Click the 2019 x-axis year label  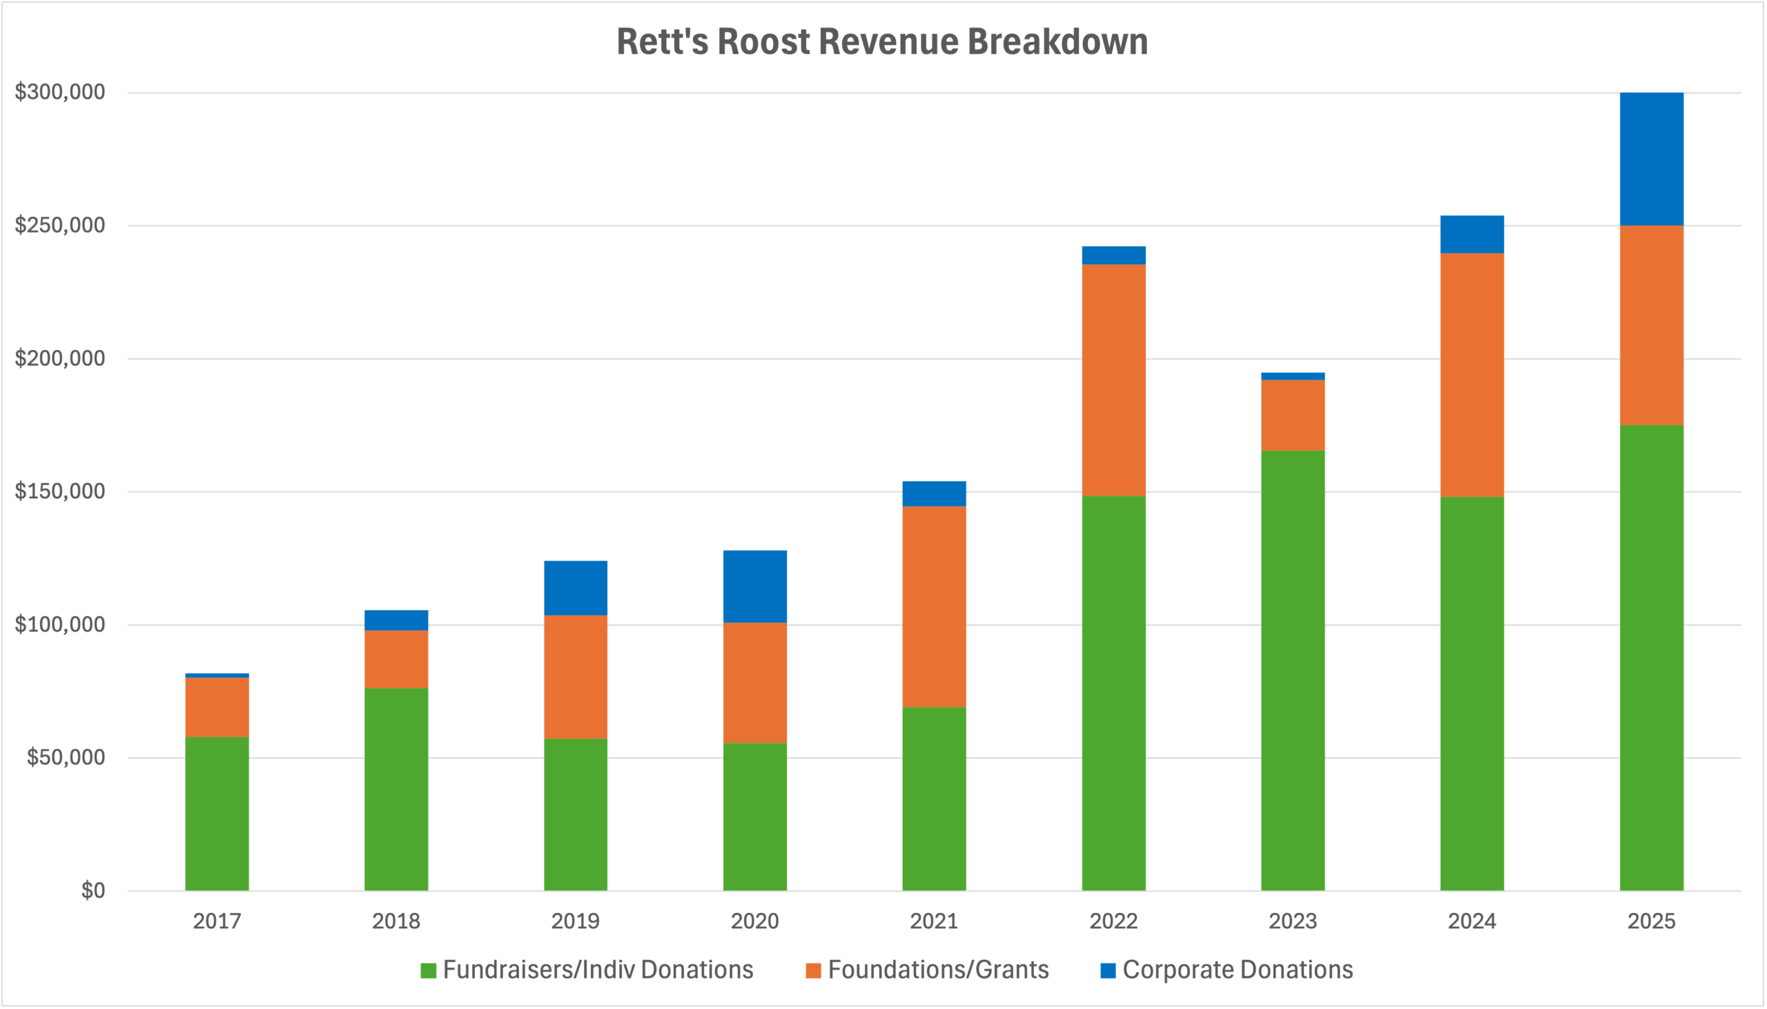pyautogui.click(x=575, y=921)
